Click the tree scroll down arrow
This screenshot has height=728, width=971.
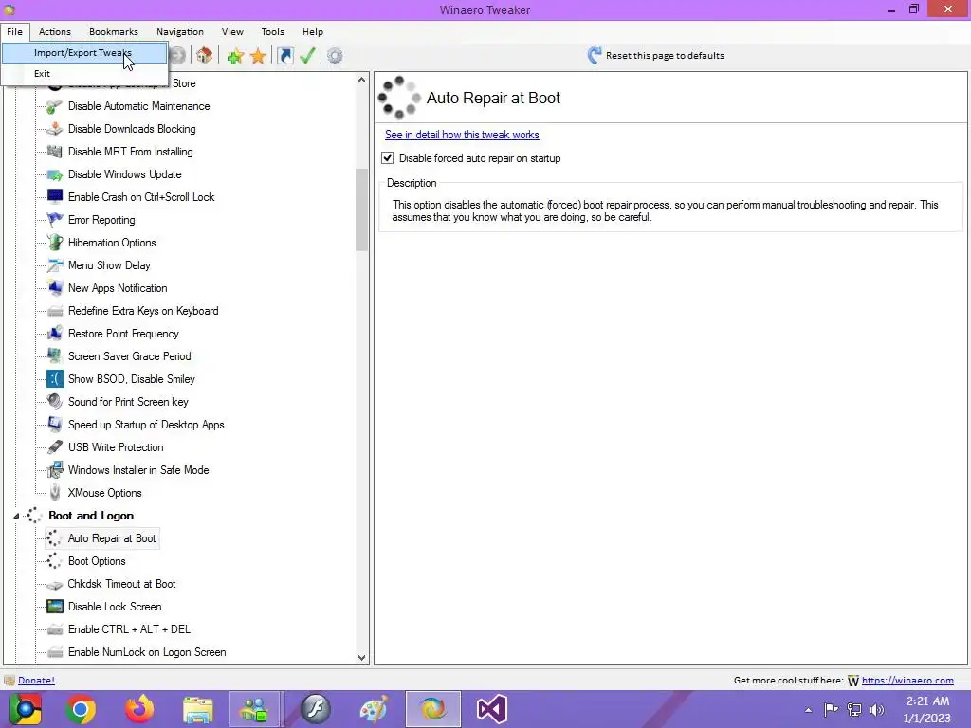pos(361,658)
